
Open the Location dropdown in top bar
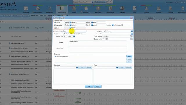click(x=92, y=2)
